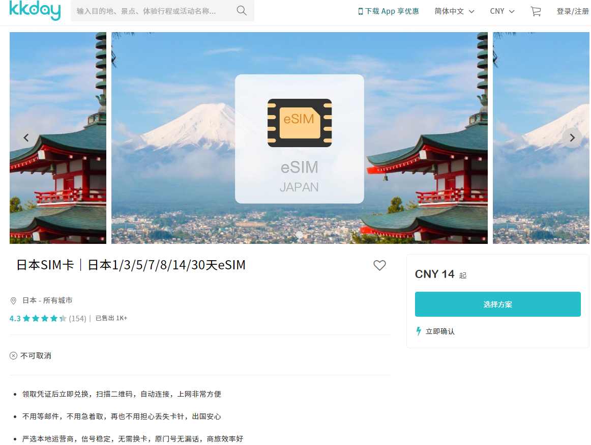Click the next-image arrow on the carousel

[x=572, y=137]
